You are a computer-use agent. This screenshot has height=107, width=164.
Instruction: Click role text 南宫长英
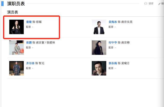point(127,22)
